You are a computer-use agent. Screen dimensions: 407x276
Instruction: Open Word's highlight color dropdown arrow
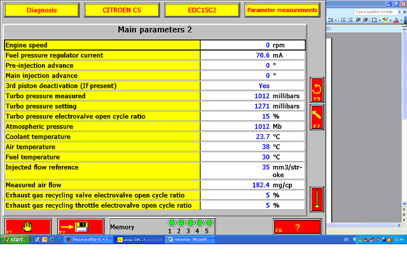(x=390, y=20)
